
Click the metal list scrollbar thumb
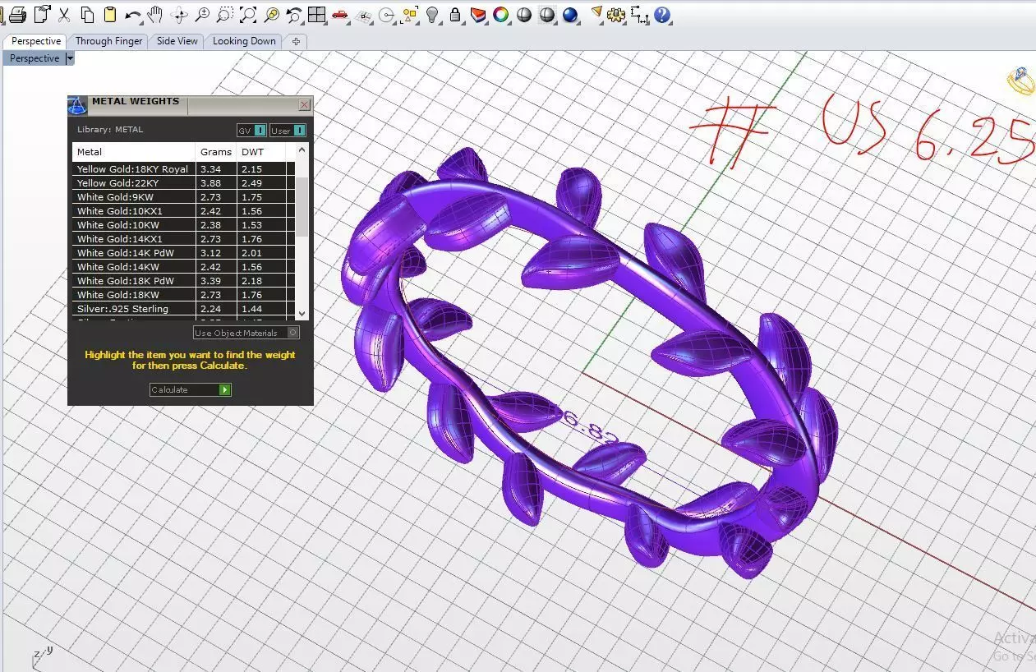pyautogui.click(x=302, y=207)
